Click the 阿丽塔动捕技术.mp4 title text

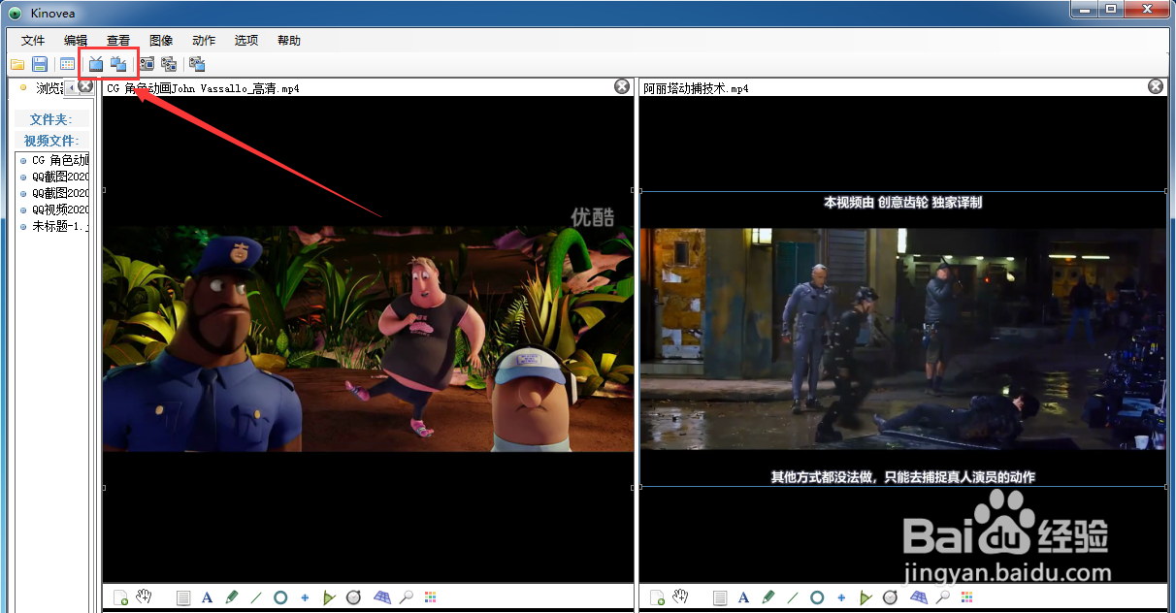(696, 88)
